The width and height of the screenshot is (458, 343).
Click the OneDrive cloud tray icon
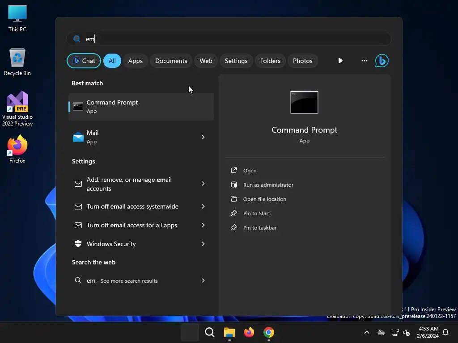[x=381, y=332]
